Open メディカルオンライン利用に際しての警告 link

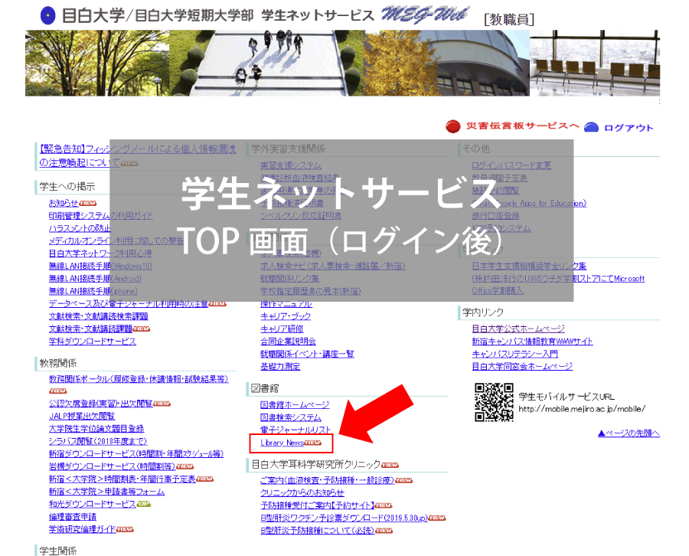click(116, 241)
